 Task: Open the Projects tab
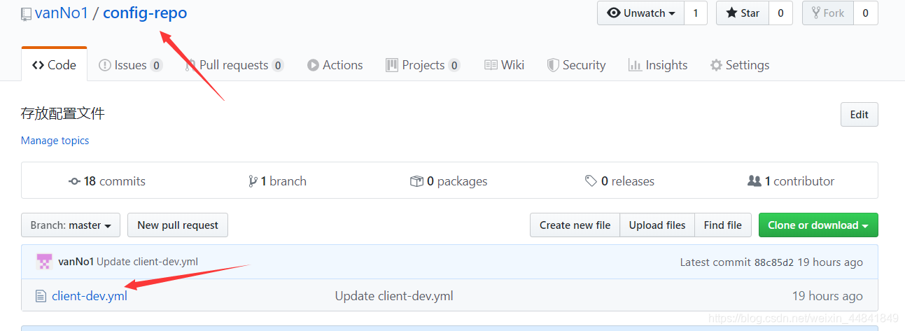pos(423,65)
